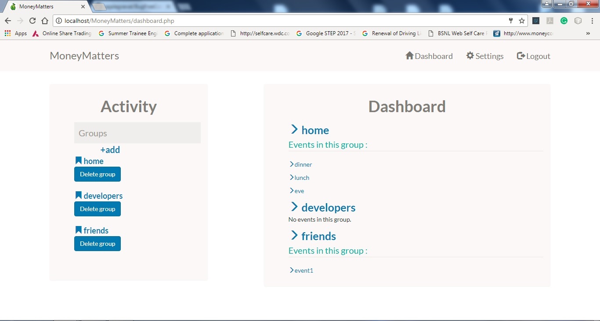Click the Dashboard panel heading
The image size is (600, 321).
pos(407,106)
